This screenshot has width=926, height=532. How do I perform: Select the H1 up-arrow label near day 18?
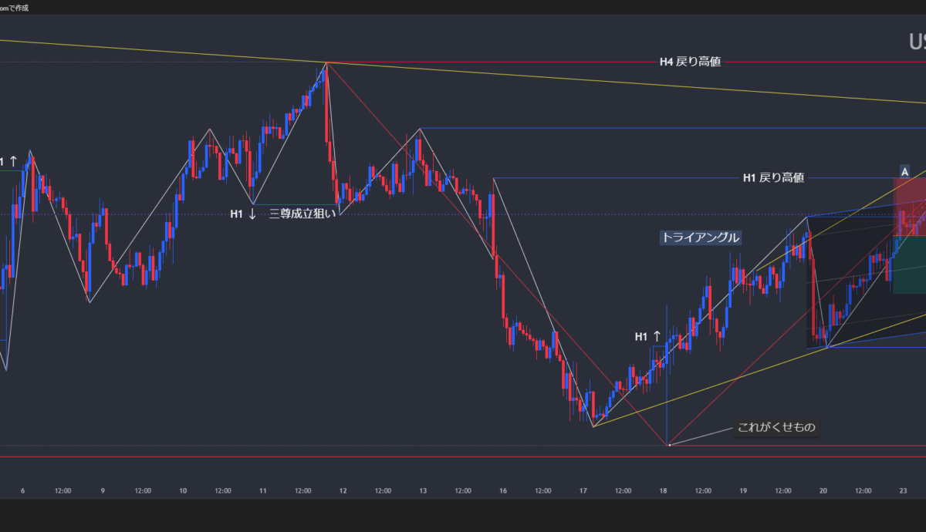(x=647, y=336)
